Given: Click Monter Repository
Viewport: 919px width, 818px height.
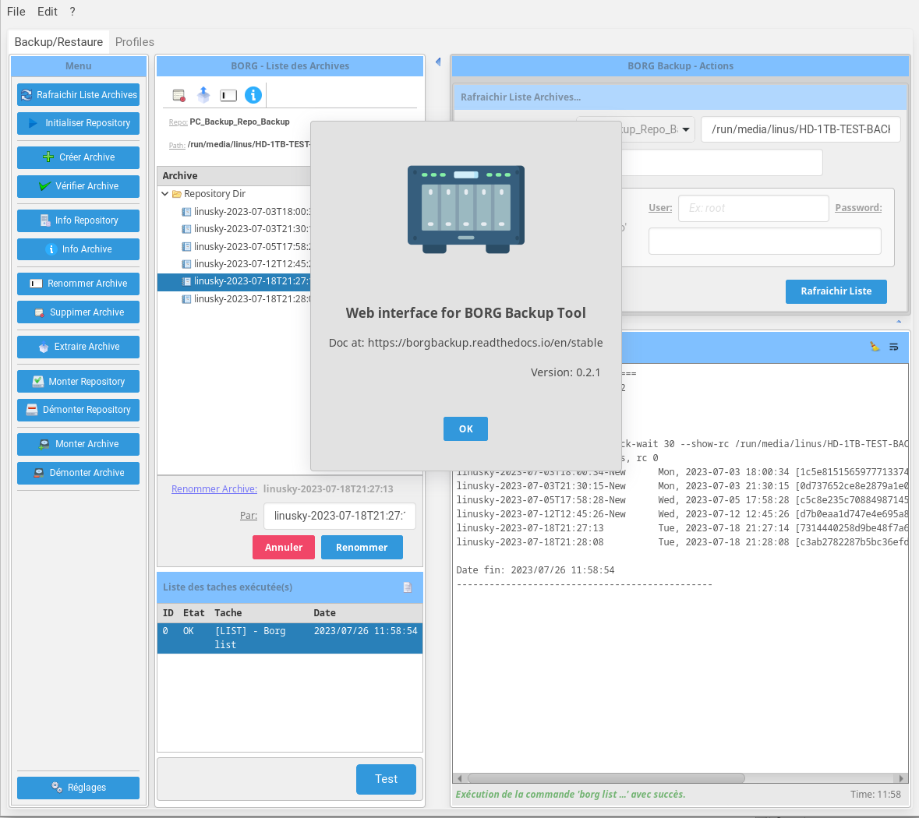Looking at the screenshot, I should click(79, 382).
